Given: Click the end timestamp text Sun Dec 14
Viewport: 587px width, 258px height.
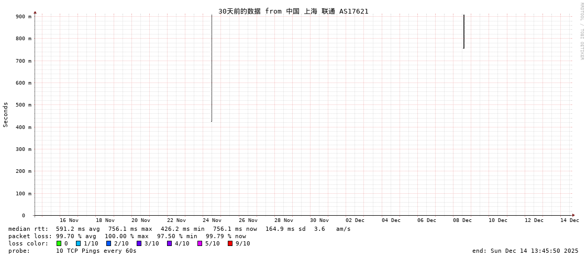Looking at the screenshot, I should (x=525, y=251).
